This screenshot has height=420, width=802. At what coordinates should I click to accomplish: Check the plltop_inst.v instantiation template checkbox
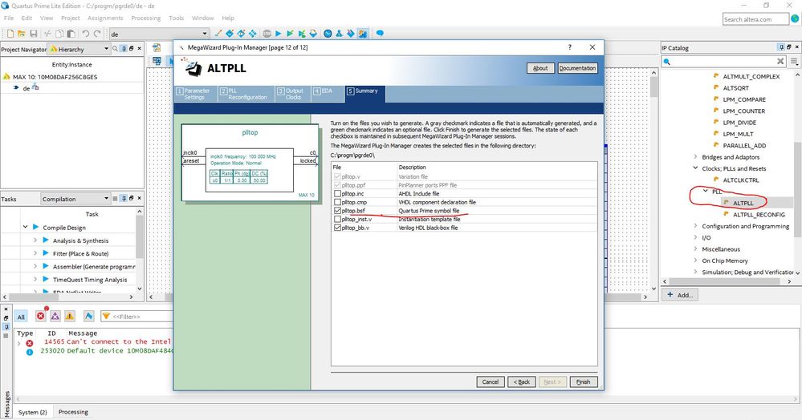click(x=337, y=219)
